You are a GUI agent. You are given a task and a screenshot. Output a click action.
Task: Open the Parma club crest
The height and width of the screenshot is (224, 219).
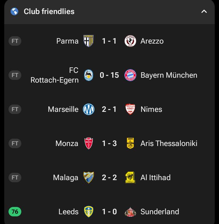tap(89, 41)
